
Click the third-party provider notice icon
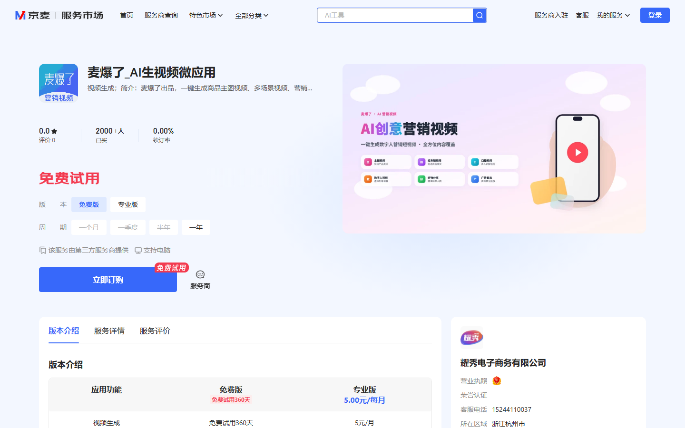pos(43,250)
